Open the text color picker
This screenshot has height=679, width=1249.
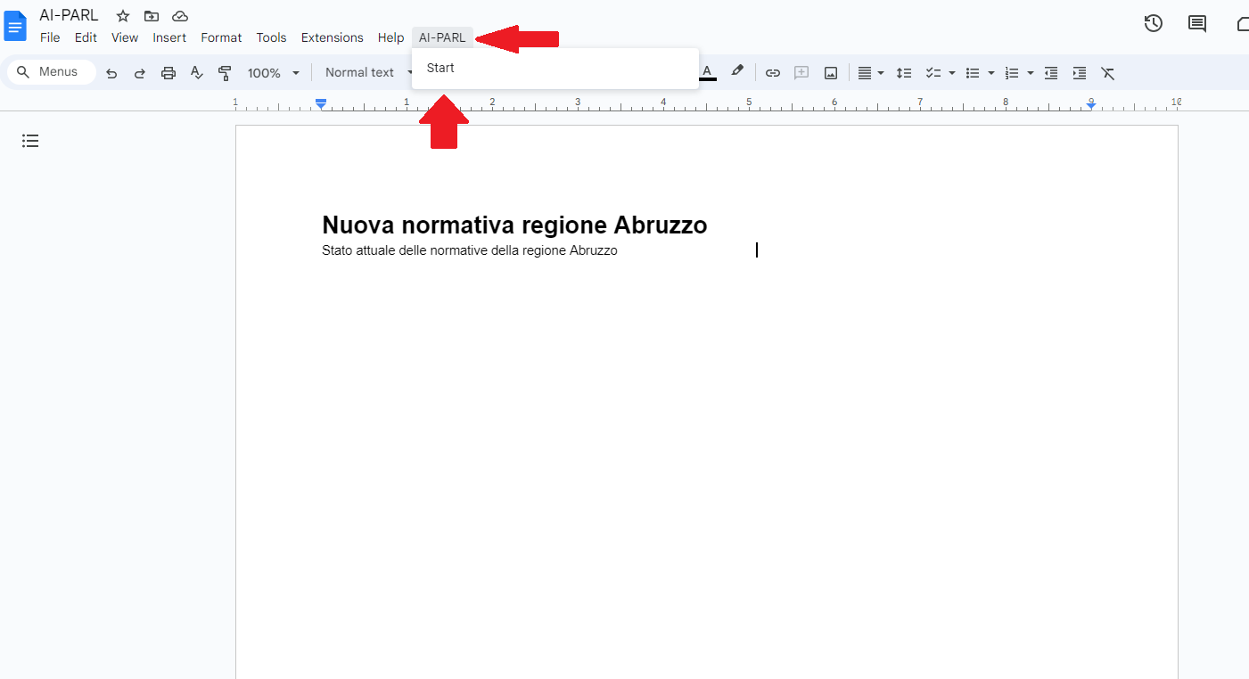pos(707,72)
